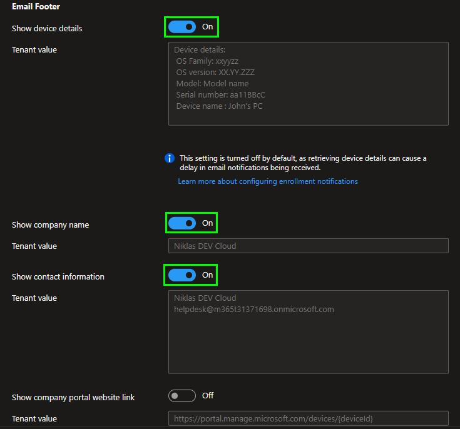
Task: Click the Show contact information label
Action: [58, 277]
